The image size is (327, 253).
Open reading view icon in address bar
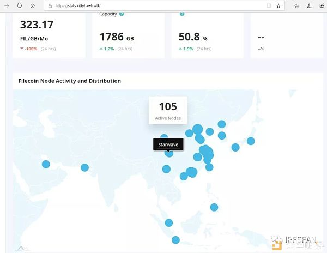[269, 6]
